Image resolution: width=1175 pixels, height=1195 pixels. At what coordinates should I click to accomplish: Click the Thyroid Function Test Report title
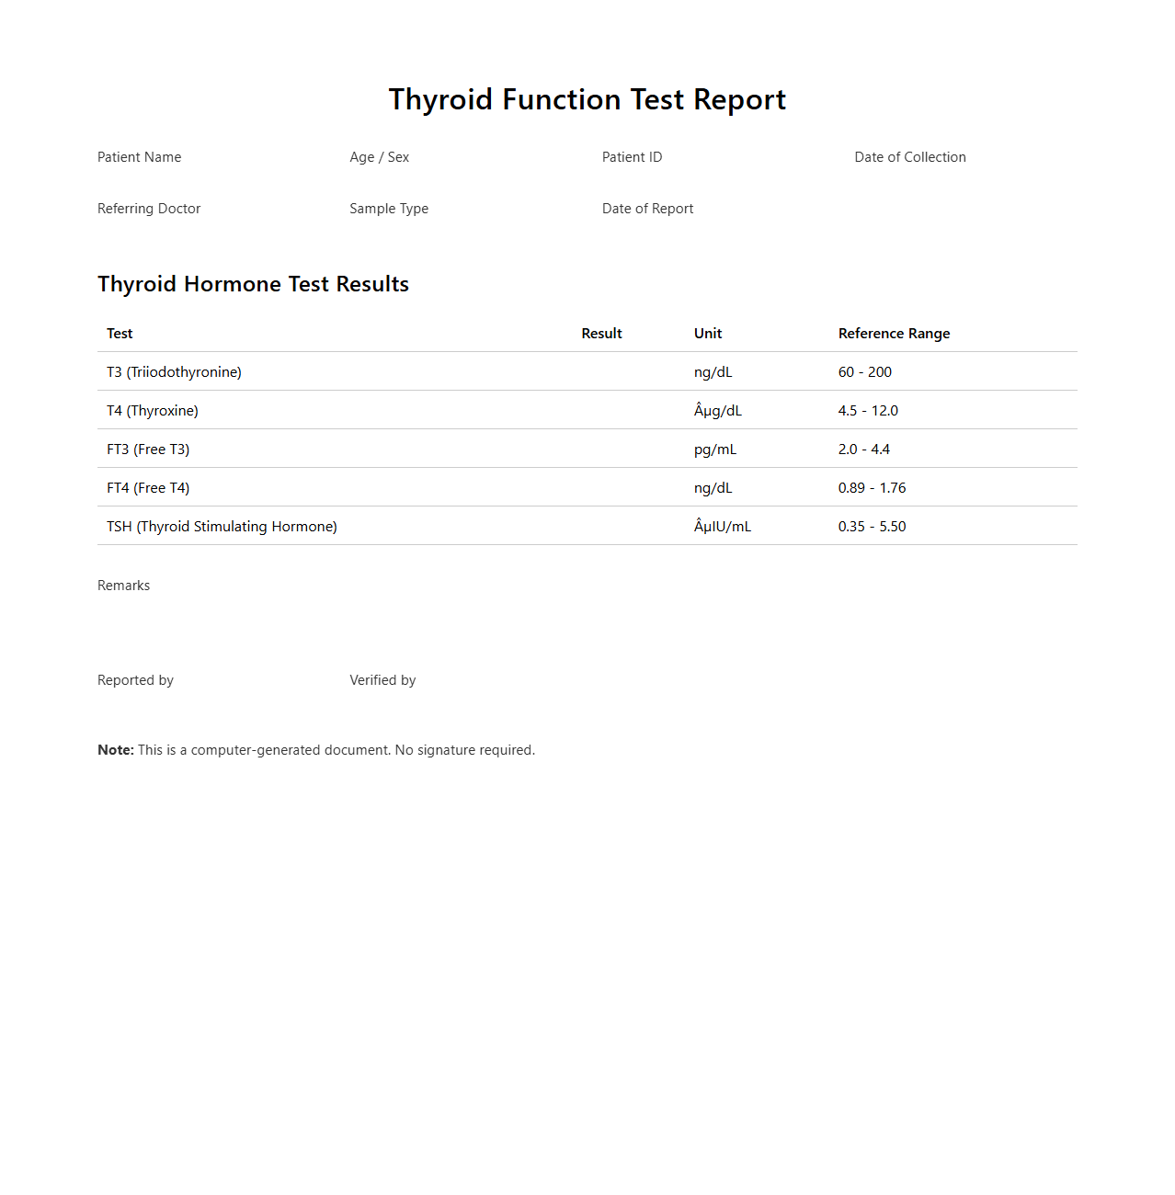(587, 99)
